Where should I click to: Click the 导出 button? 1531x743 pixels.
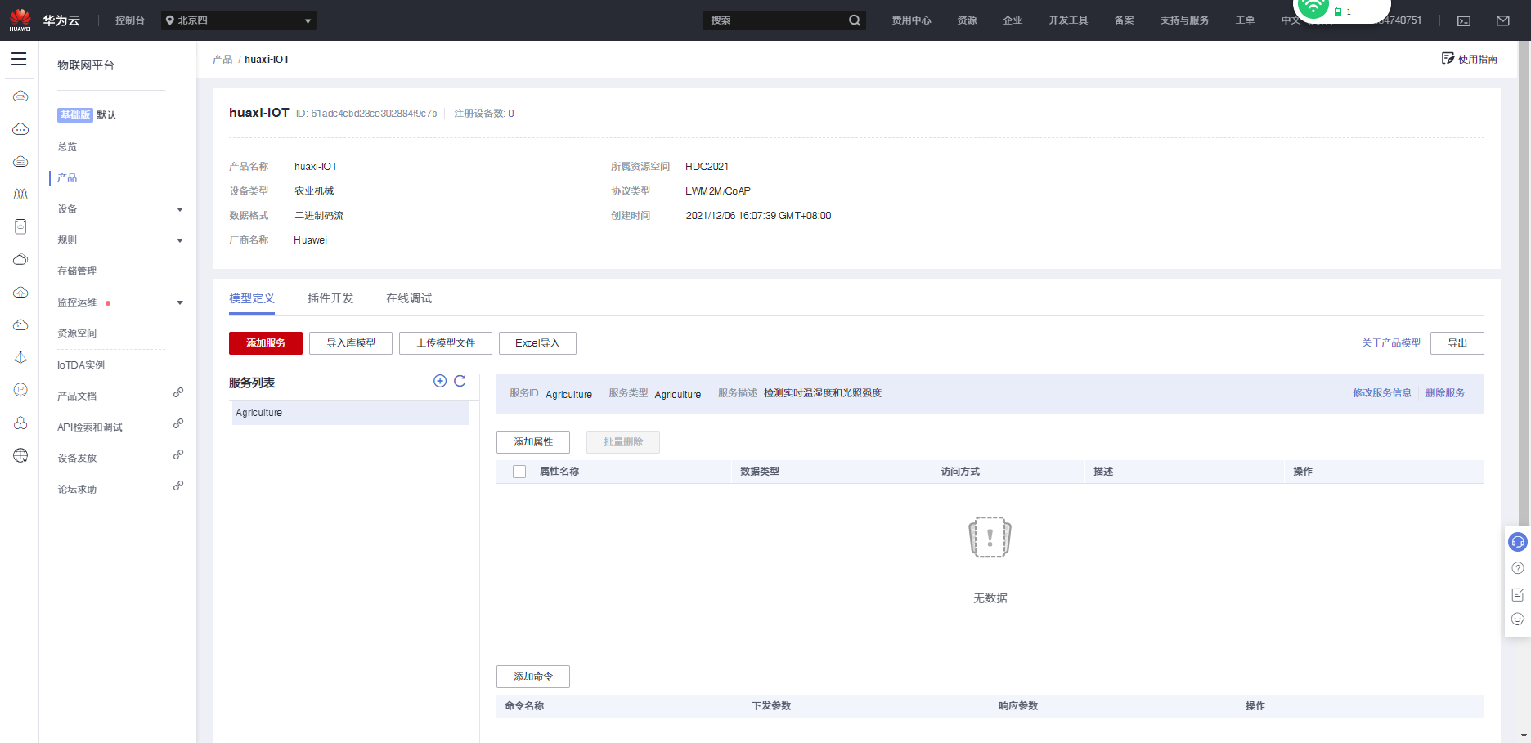click(1457, 343)
